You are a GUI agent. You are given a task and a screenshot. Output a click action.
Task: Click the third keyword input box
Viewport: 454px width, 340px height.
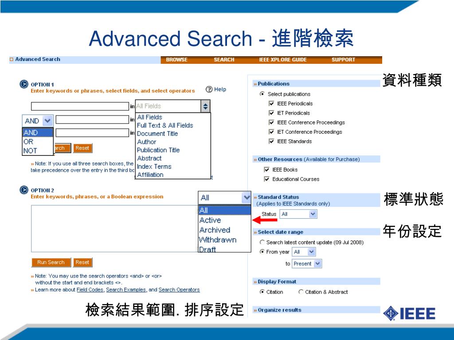[x=92, y=133]
